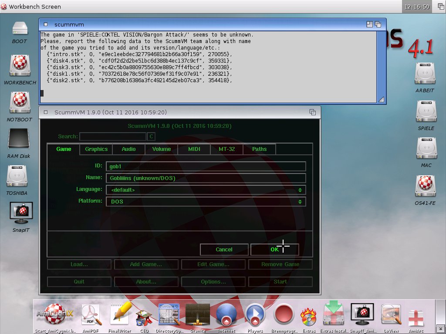The width and height of the screenshot is (446, 334).
Task: Click the Search input field
Action: click(x=113, y=136)
